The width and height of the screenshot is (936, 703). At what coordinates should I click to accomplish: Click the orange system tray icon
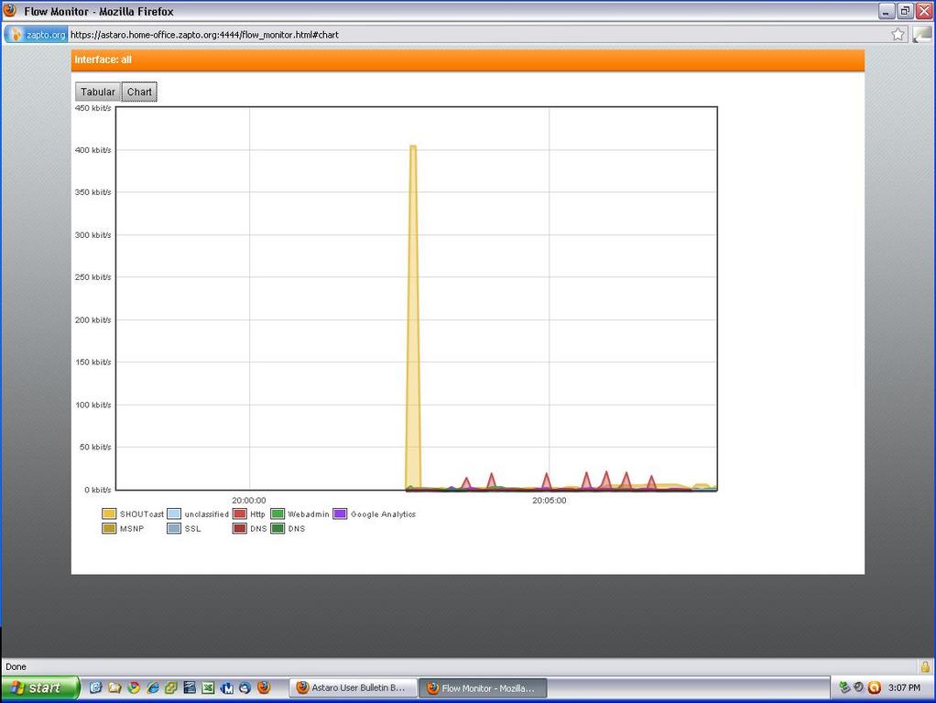click(874, 687)
